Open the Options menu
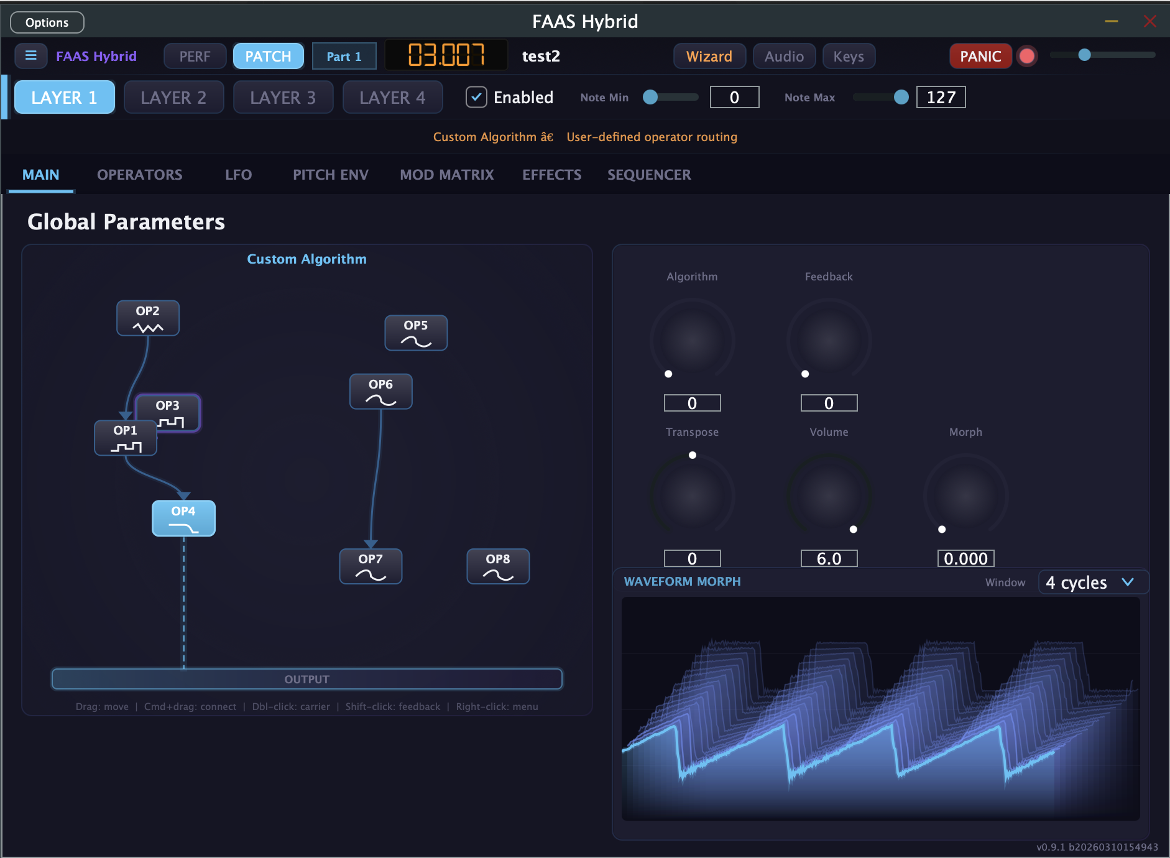1170x858 pixels. tap(47, 22)
